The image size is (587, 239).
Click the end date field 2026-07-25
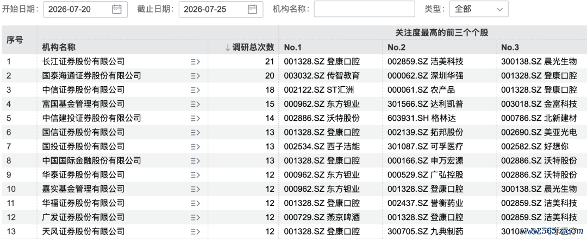point(221,9)
